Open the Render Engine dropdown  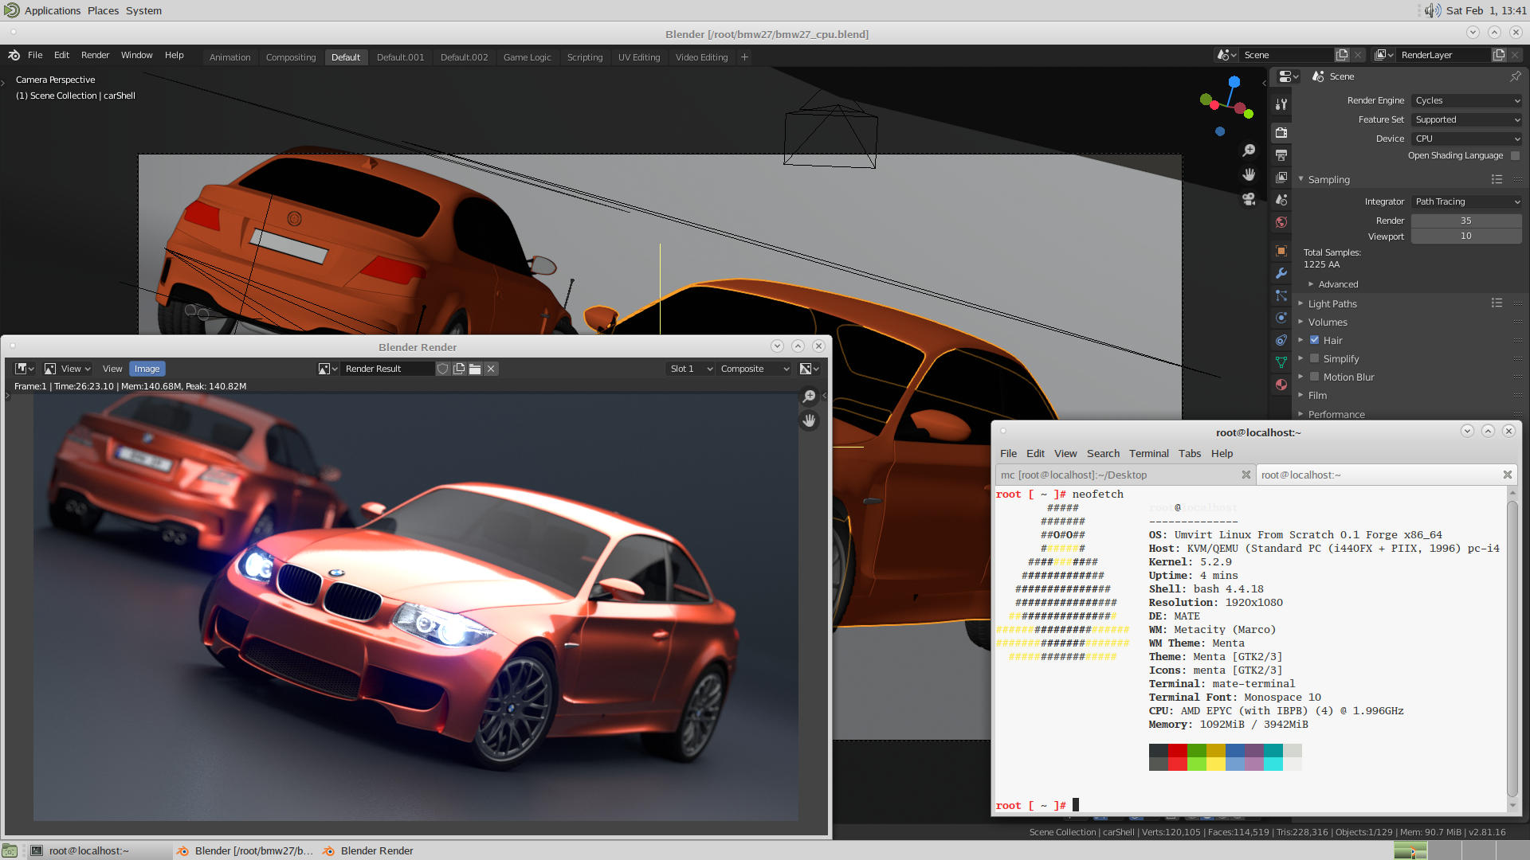pos(1466,100)
